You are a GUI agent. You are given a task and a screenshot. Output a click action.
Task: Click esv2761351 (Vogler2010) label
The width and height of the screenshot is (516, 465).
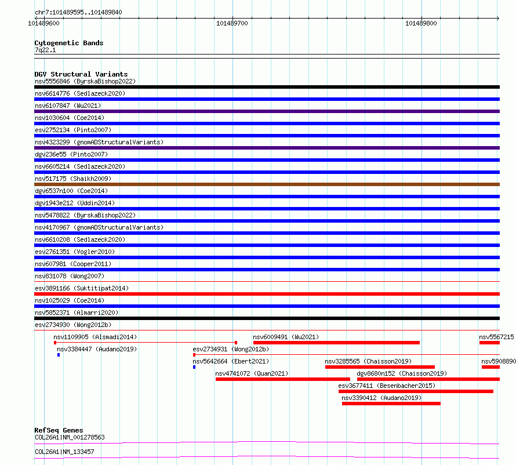75,252
